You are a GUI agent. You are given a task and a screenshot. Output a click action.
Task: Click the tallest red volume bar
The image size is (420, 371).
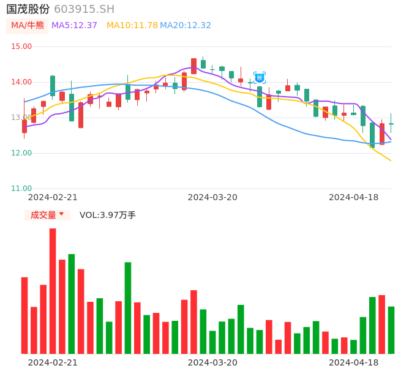click(53, 291)
